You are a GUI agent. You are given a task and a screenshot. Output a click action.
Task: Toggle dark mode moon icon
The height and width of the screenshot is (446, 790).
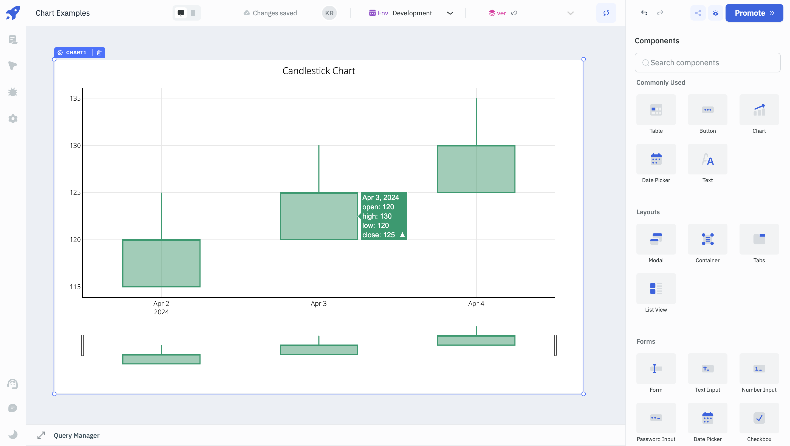13,434
